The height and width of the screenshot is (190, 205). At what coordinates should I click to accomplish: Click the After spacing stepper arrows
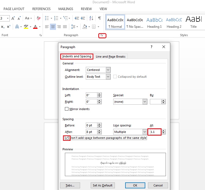(99, 132)
